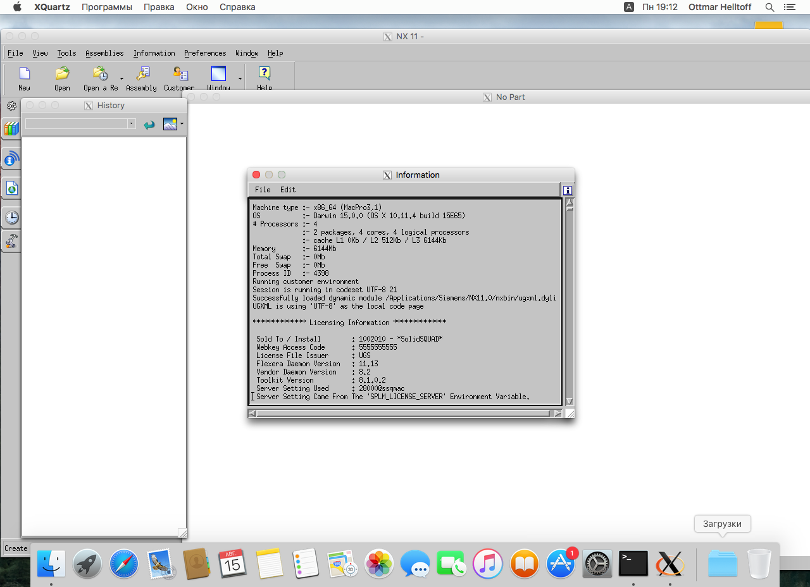Screen dimensions: 810x587
Task: Open the History clock sidebar tab
Action: [11, 218]
